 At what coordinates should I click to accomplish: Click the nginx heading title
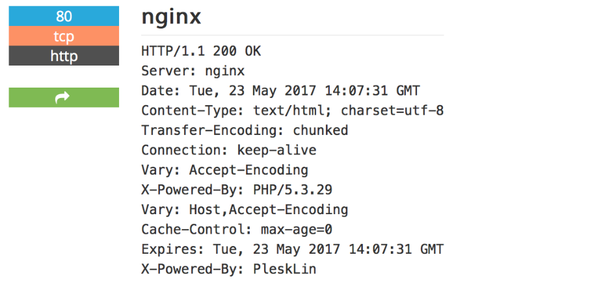click(x=171, y=17)
